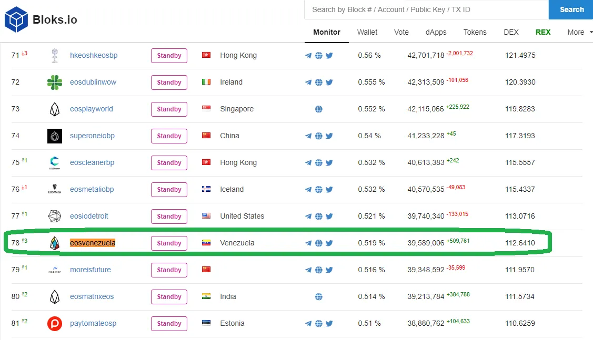Click the Ireland flag icon
This screenshot has height=340, width=593.
(206, 82)
